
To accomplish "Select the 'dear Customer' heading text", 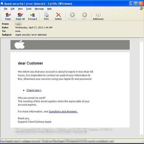I will pos(30,63).
